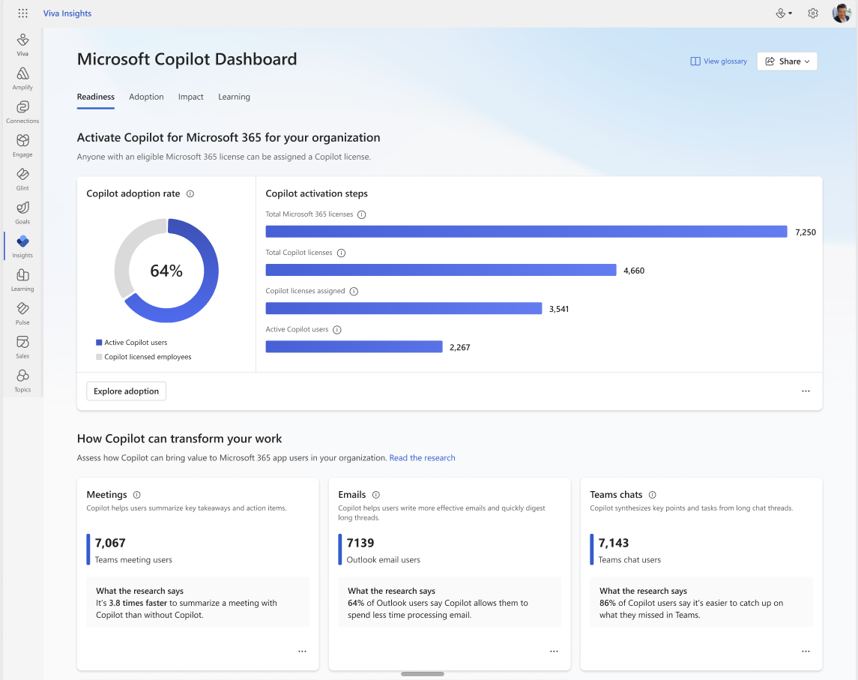This screenshot has width=858, height=680.
Task: Expand the Share dropdown
Action: point(787,61)
